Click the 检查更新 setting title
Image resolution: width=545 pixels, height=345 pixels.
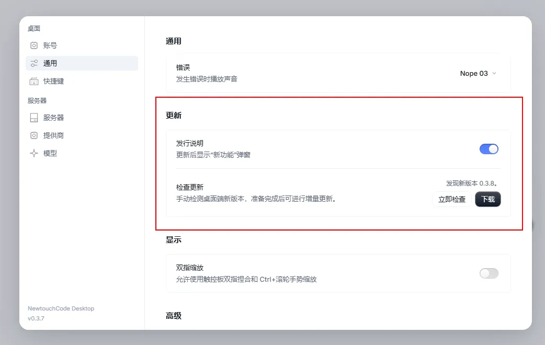[190, 187]
